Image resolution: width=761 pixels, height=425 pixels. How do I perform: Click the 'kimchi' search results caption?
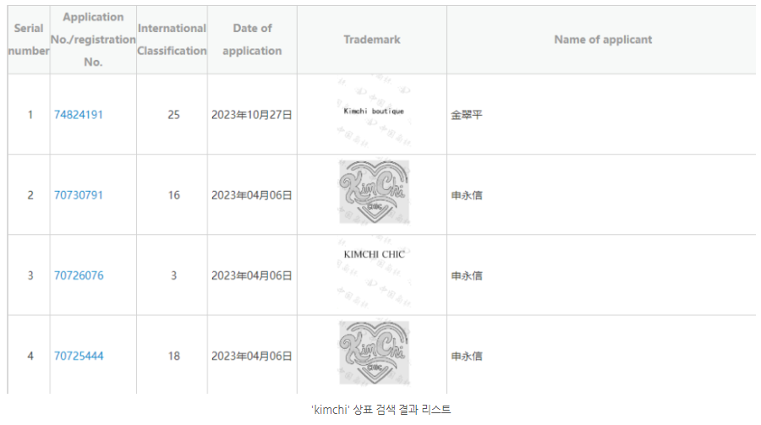(381, 410)
